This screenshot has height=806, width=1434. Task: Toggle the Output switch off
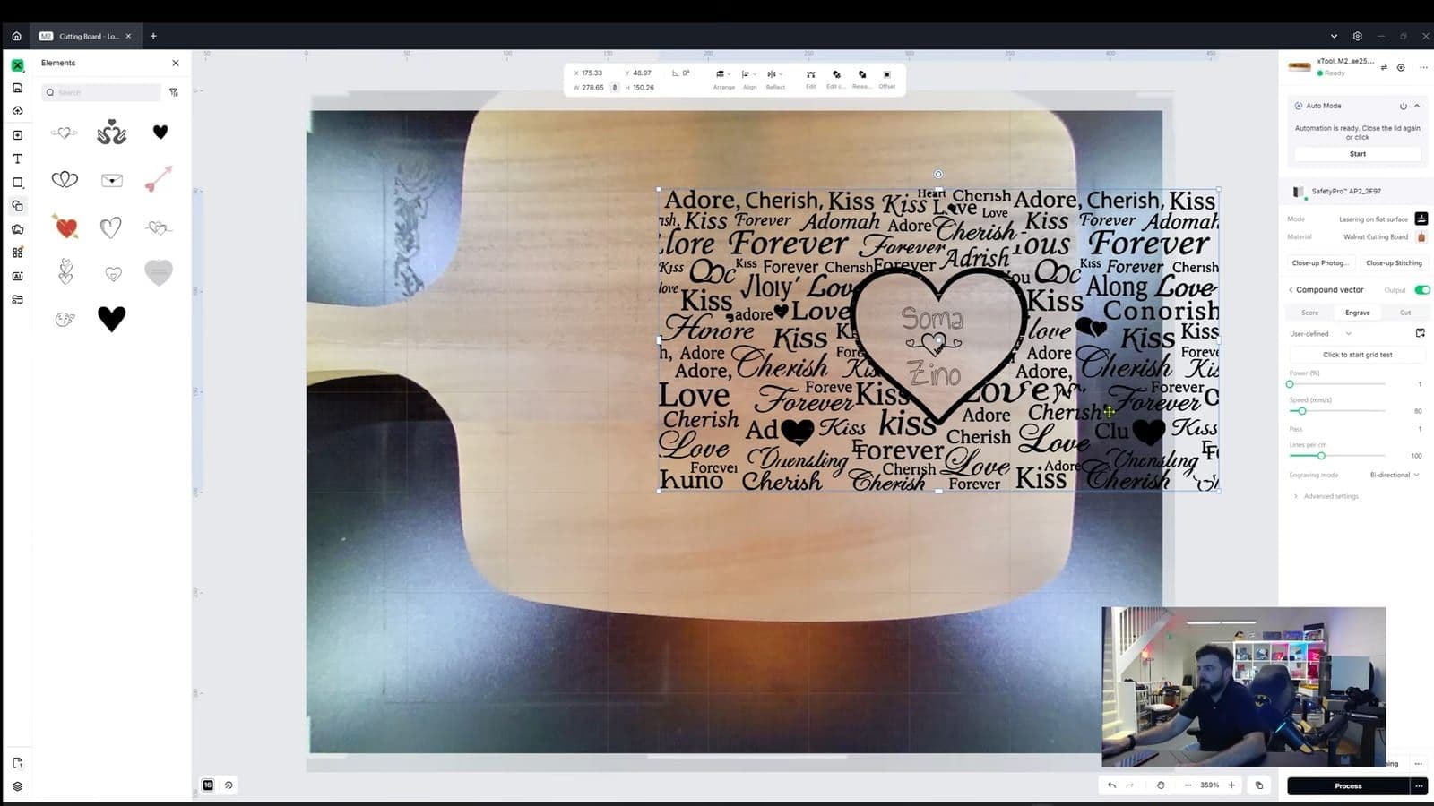1421,290
